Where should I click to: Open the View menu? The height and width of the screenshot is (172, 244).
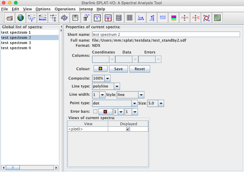pyautogui.click(x=27, y=9)
